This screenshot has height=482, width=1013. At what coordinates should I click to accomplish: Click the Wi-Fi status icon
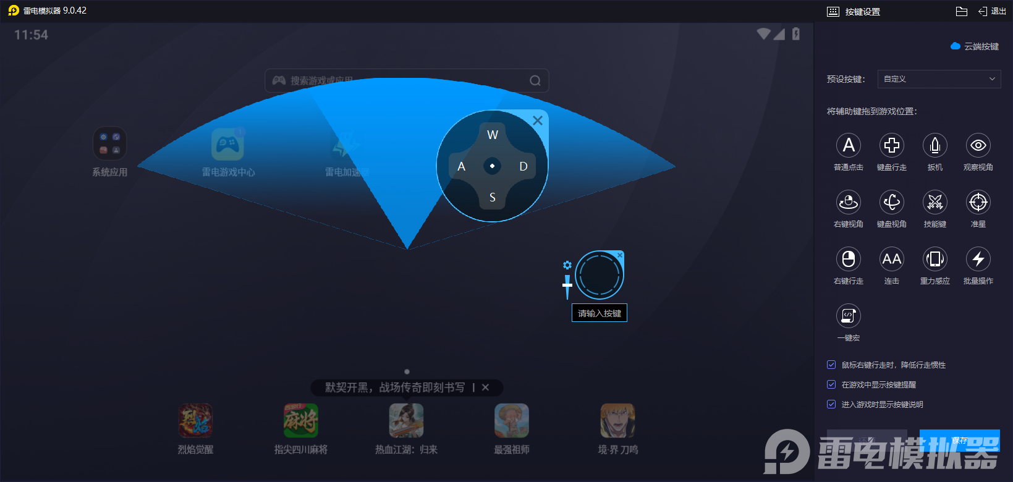tap(764, 34)
